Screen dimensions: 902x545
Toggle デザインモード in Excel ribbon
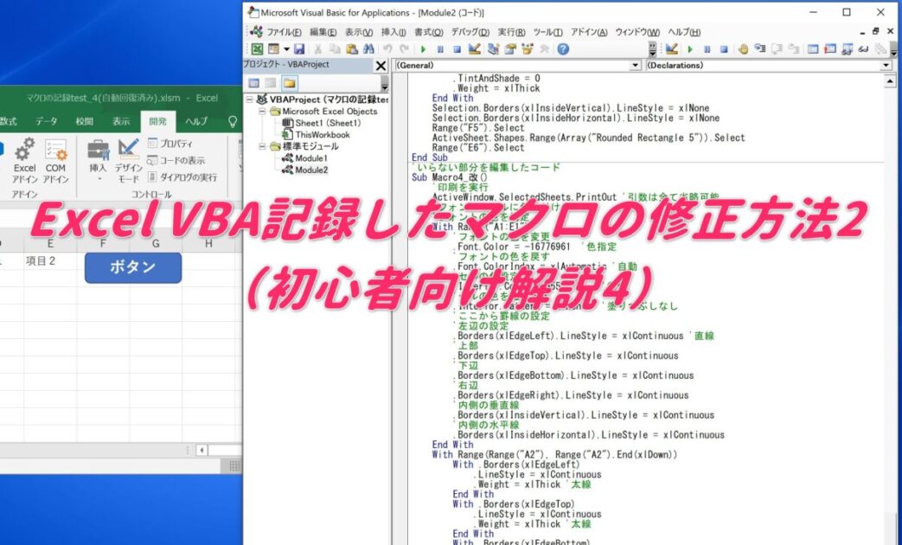128,161
